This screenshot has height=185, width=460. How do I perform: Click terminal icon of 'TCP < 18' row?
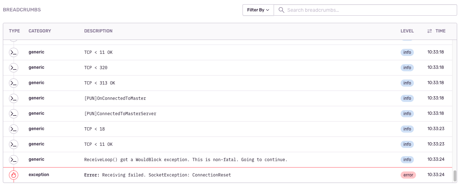[x=14, y=129]
